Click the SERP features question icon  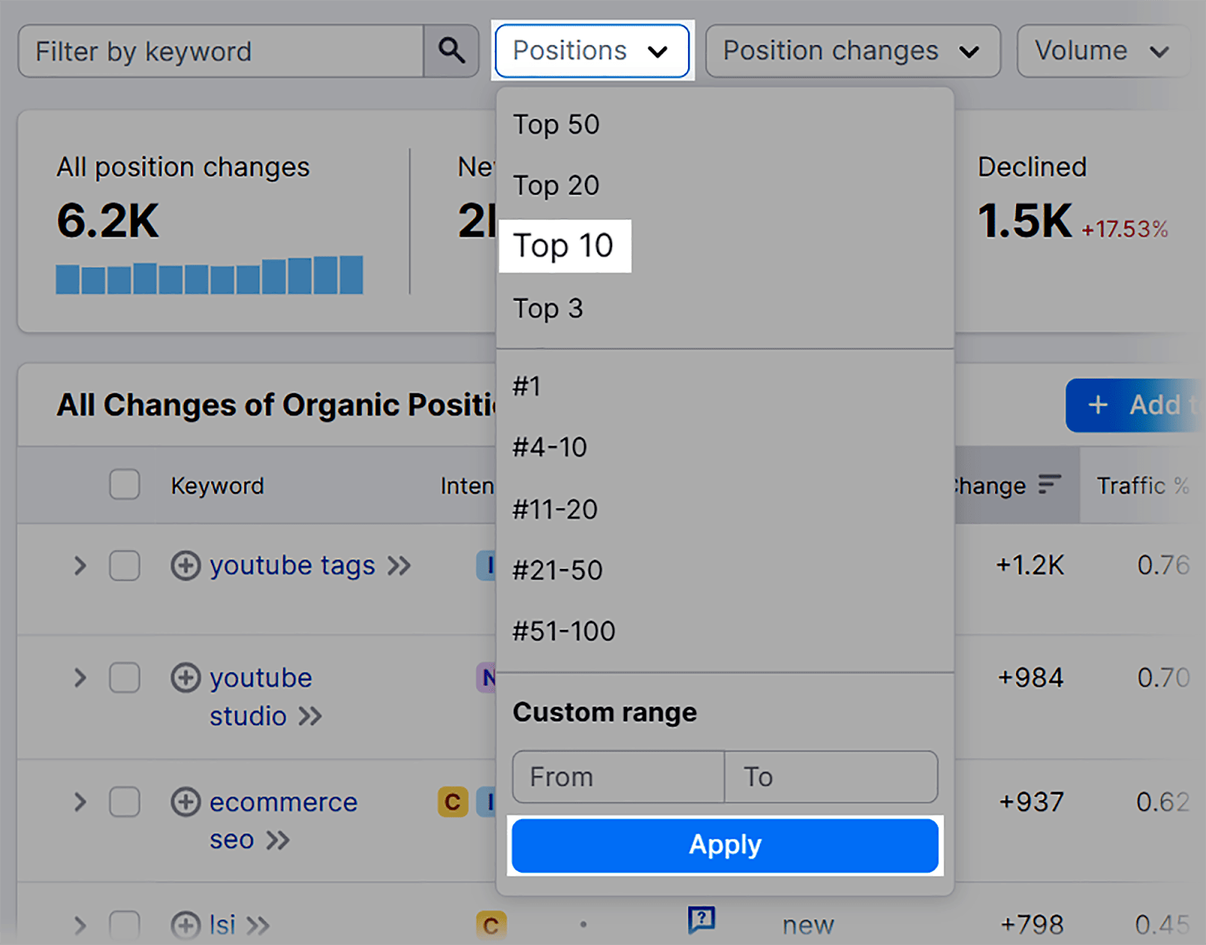click(701, 919)
